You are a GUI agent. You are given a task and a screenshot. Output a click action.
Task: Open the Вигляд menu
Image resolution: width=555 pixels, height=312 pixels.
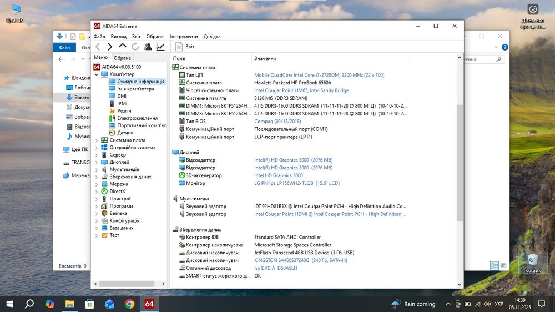pos(118,37)
